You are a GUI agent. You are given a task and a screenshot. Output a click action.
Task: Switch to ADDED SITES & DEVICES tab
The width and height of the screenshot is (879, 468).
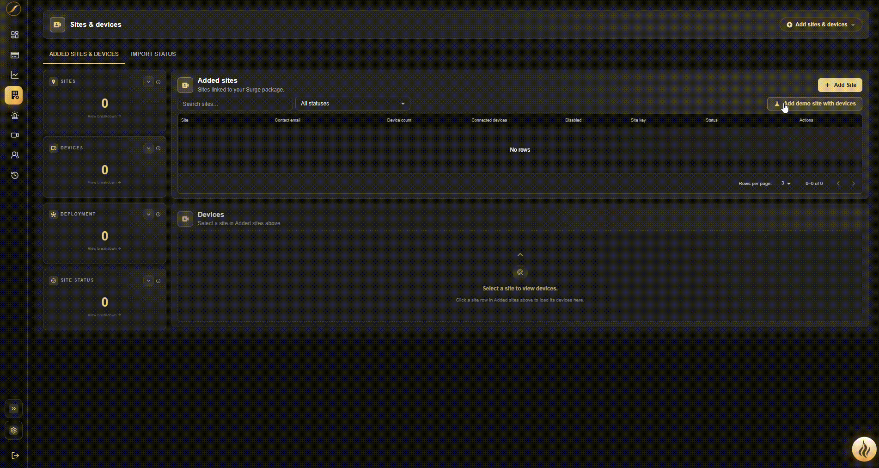click(84, 54)
